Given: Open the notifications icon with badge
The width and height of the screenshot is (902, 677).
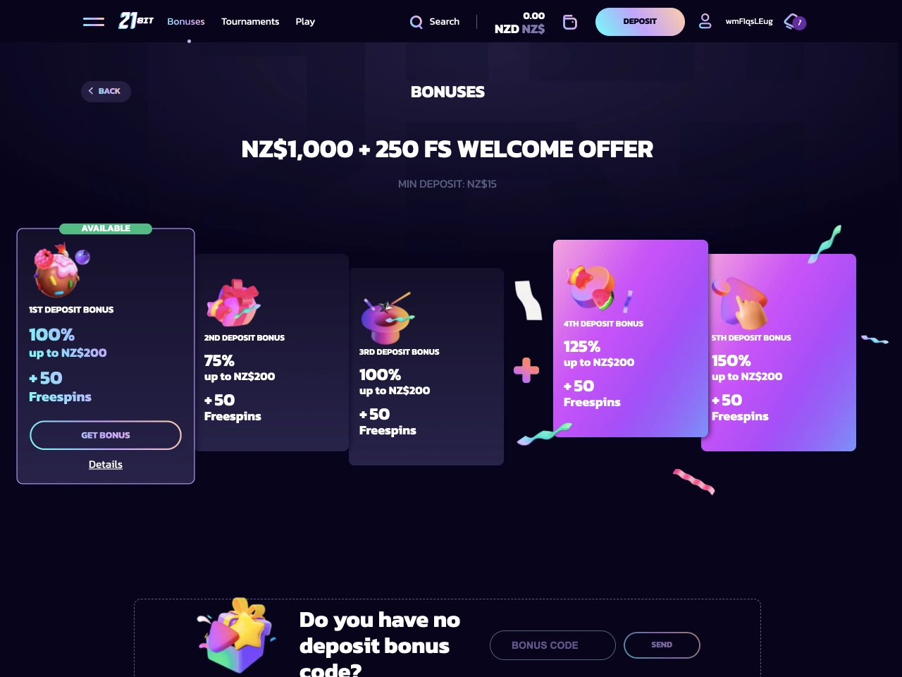Looking at the screenshot, I should [795, 22].
